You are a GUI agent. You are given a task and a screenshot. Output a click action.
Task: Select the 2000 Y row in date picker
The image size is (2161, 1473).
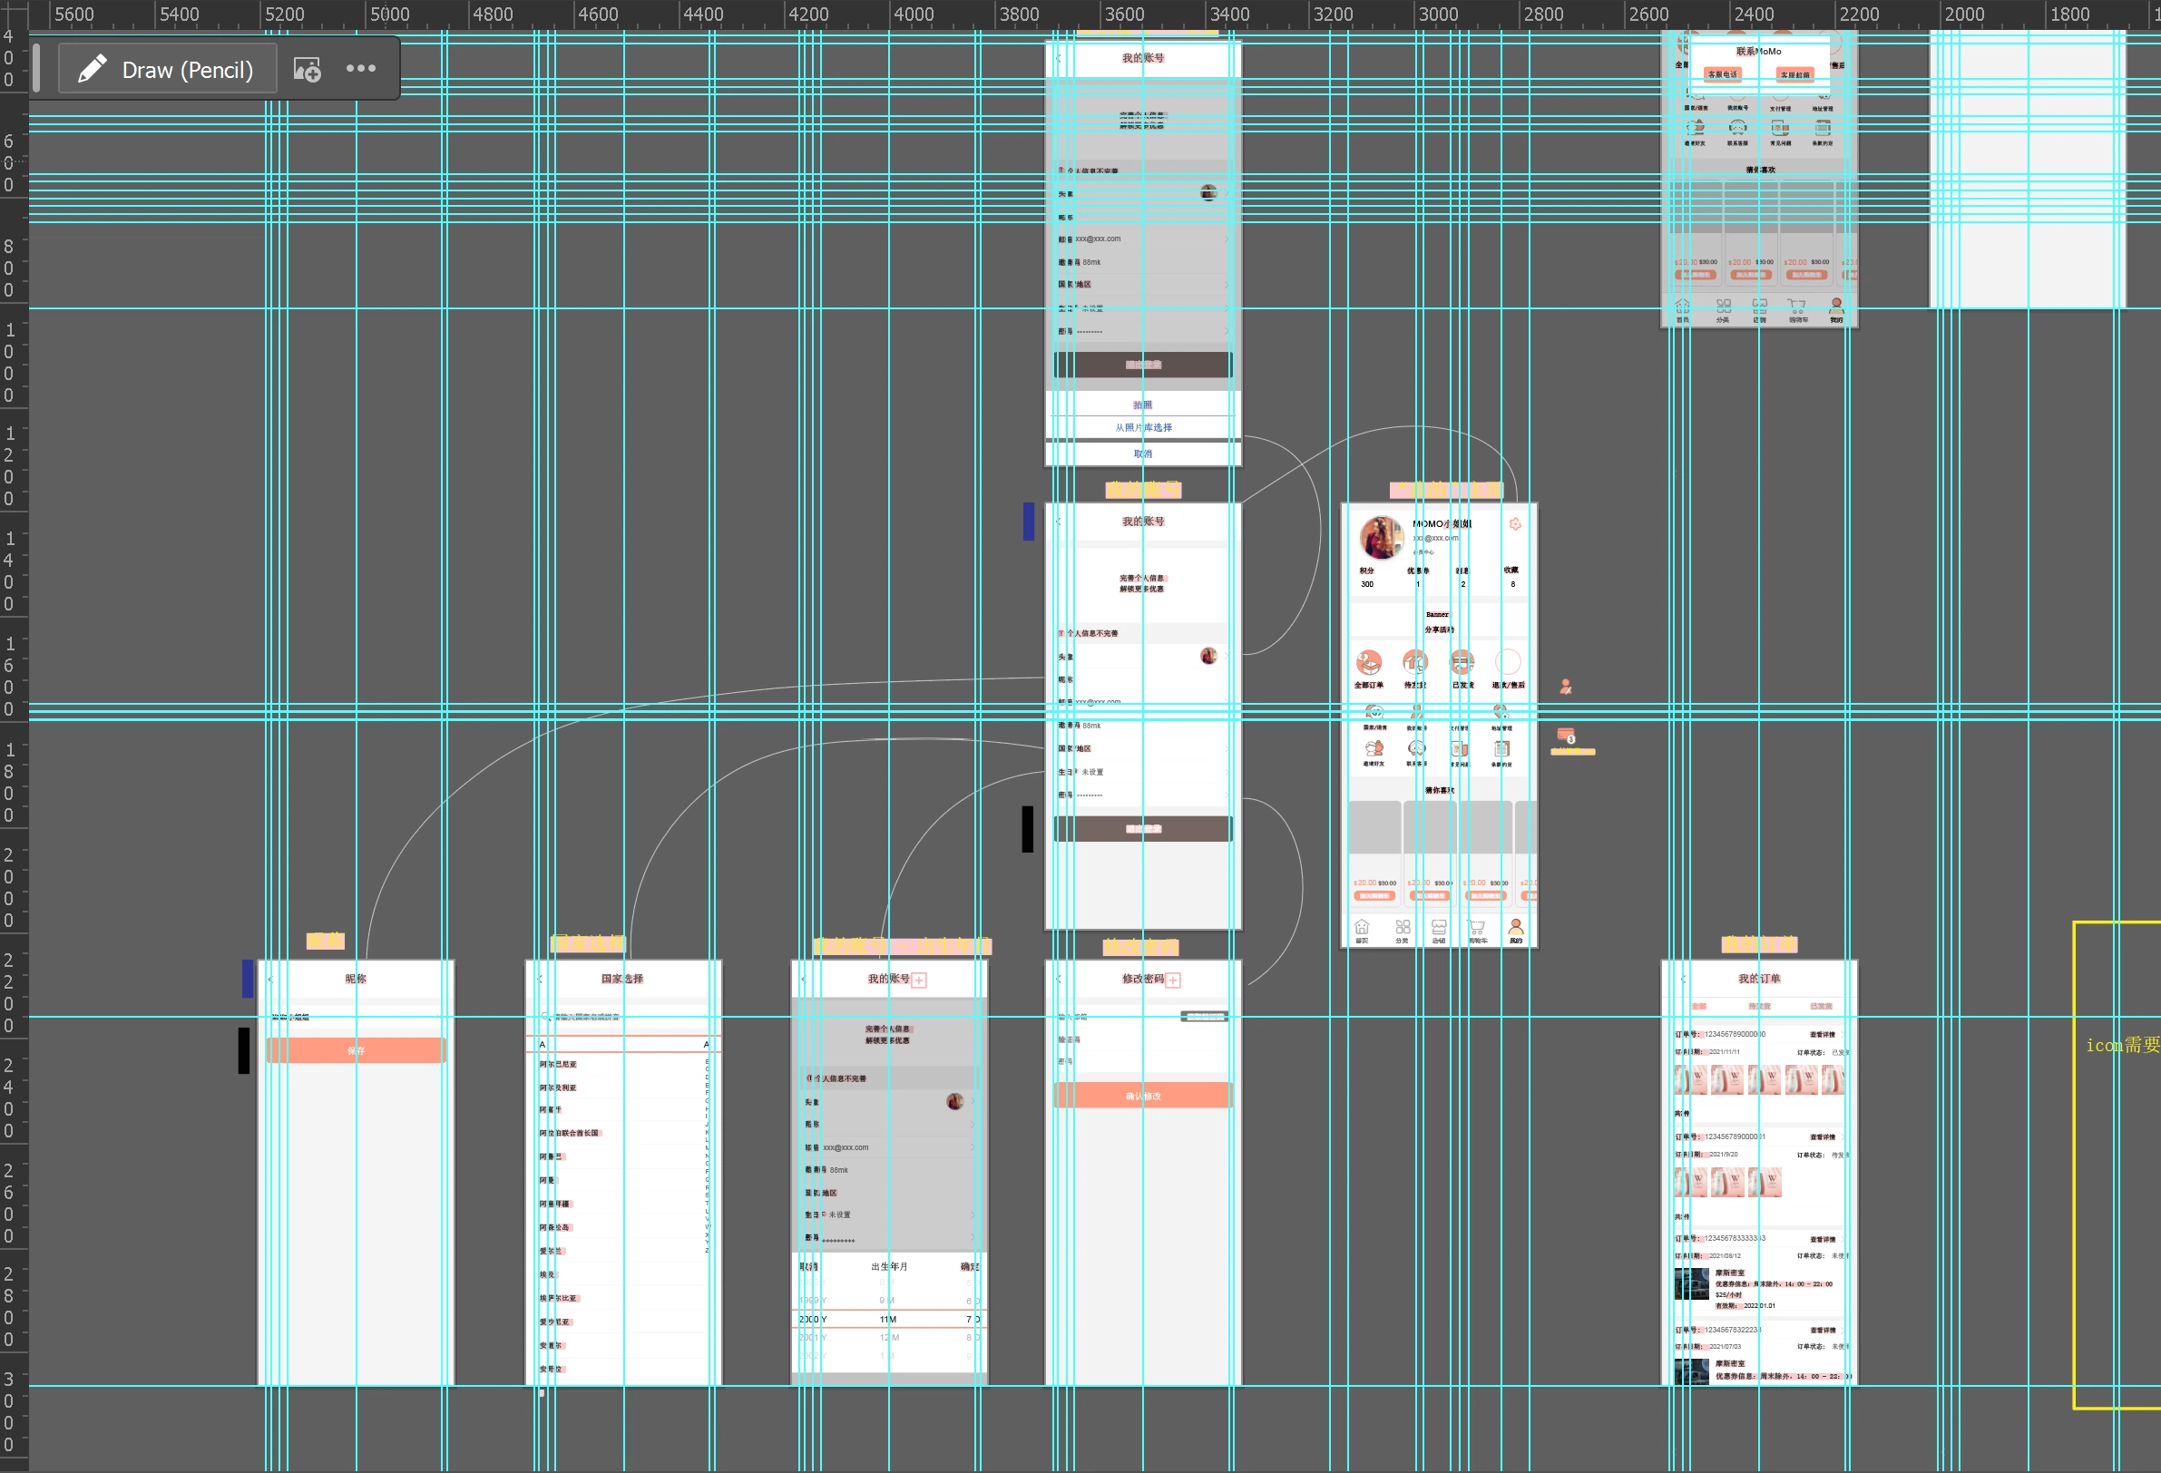(889, 1319)
